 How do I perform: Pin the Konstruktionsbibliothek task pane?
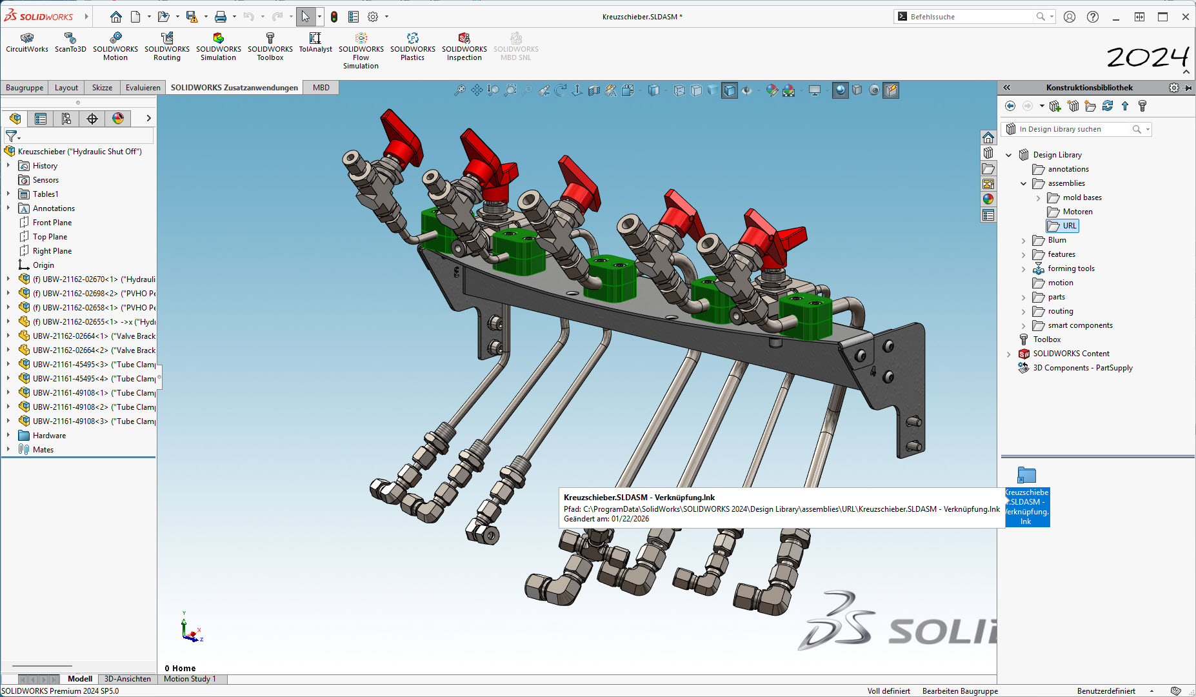tap(1188, 88)
